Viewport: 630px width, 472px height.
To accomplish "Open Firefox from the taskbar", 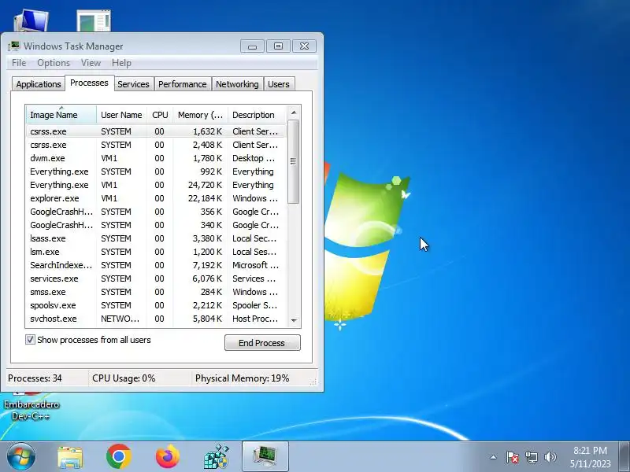I will click(x=168, y=456).
